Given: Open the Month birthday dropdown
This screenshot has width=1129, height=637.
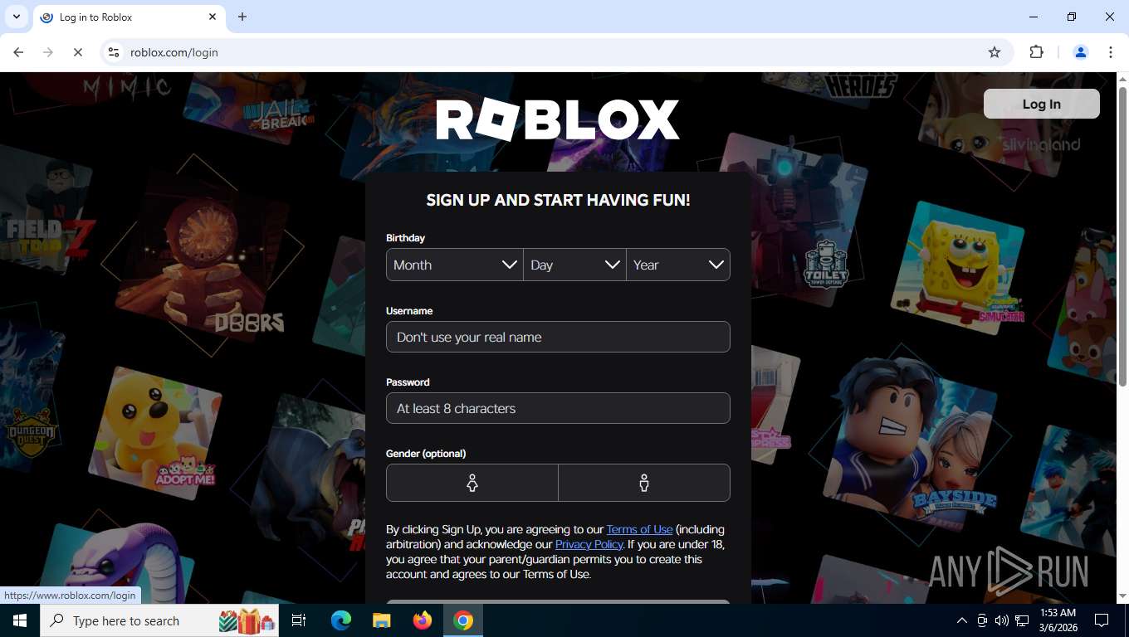Looking at the screenshot, I should (455, 265).
